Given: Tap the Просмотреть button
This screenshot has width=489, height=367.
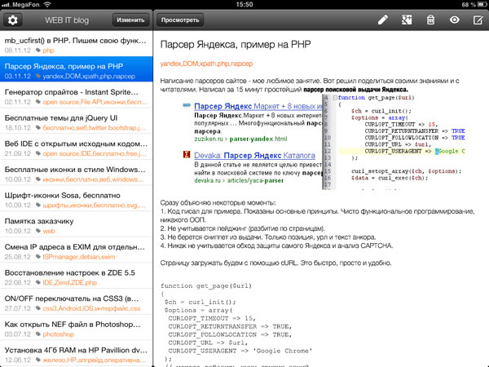Looking at the screenshot, I should coord(180,20).
